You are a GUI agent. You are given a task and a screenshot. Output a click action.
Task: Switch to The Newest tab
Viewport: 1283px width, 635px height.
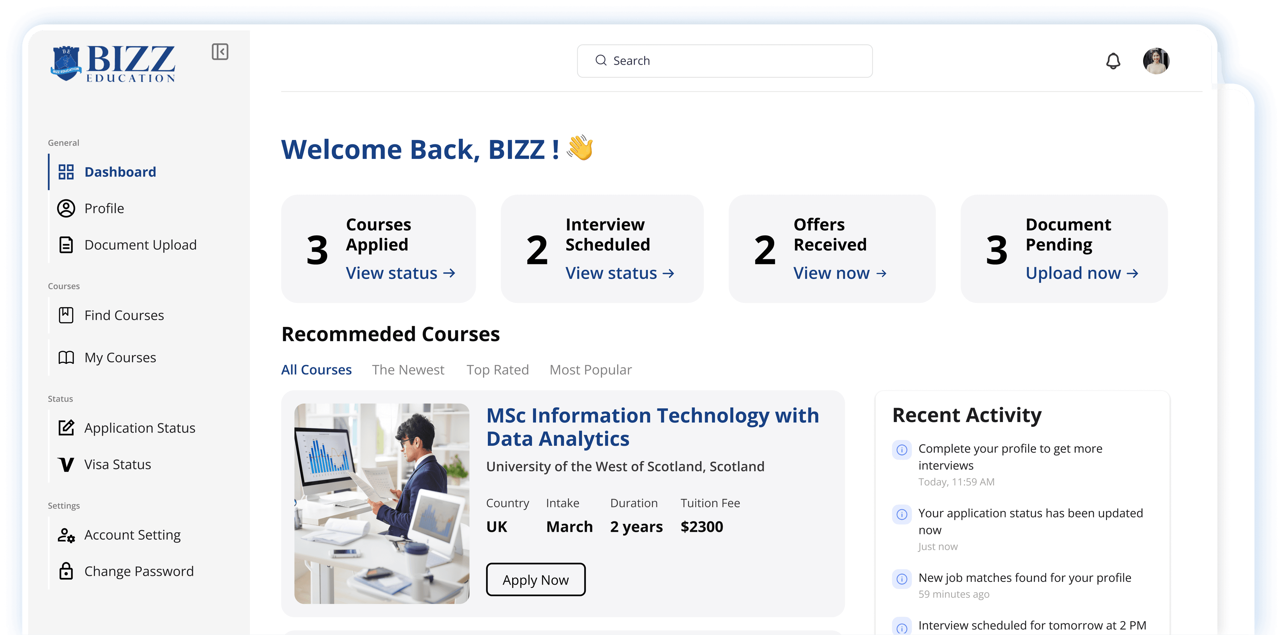[408, 370]
